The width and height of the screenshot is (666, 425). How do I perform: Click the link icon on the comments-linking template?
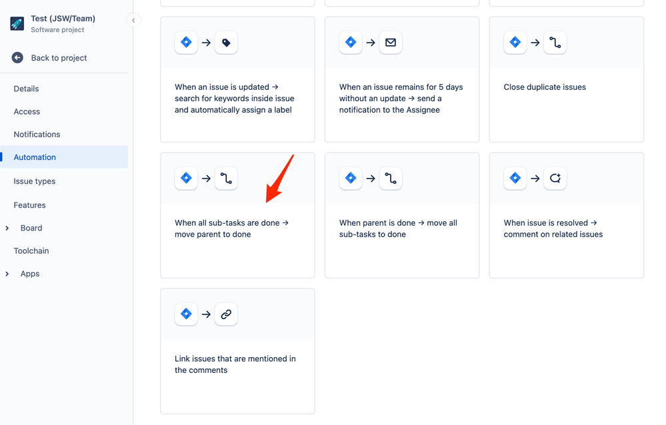tap(226, 314)
